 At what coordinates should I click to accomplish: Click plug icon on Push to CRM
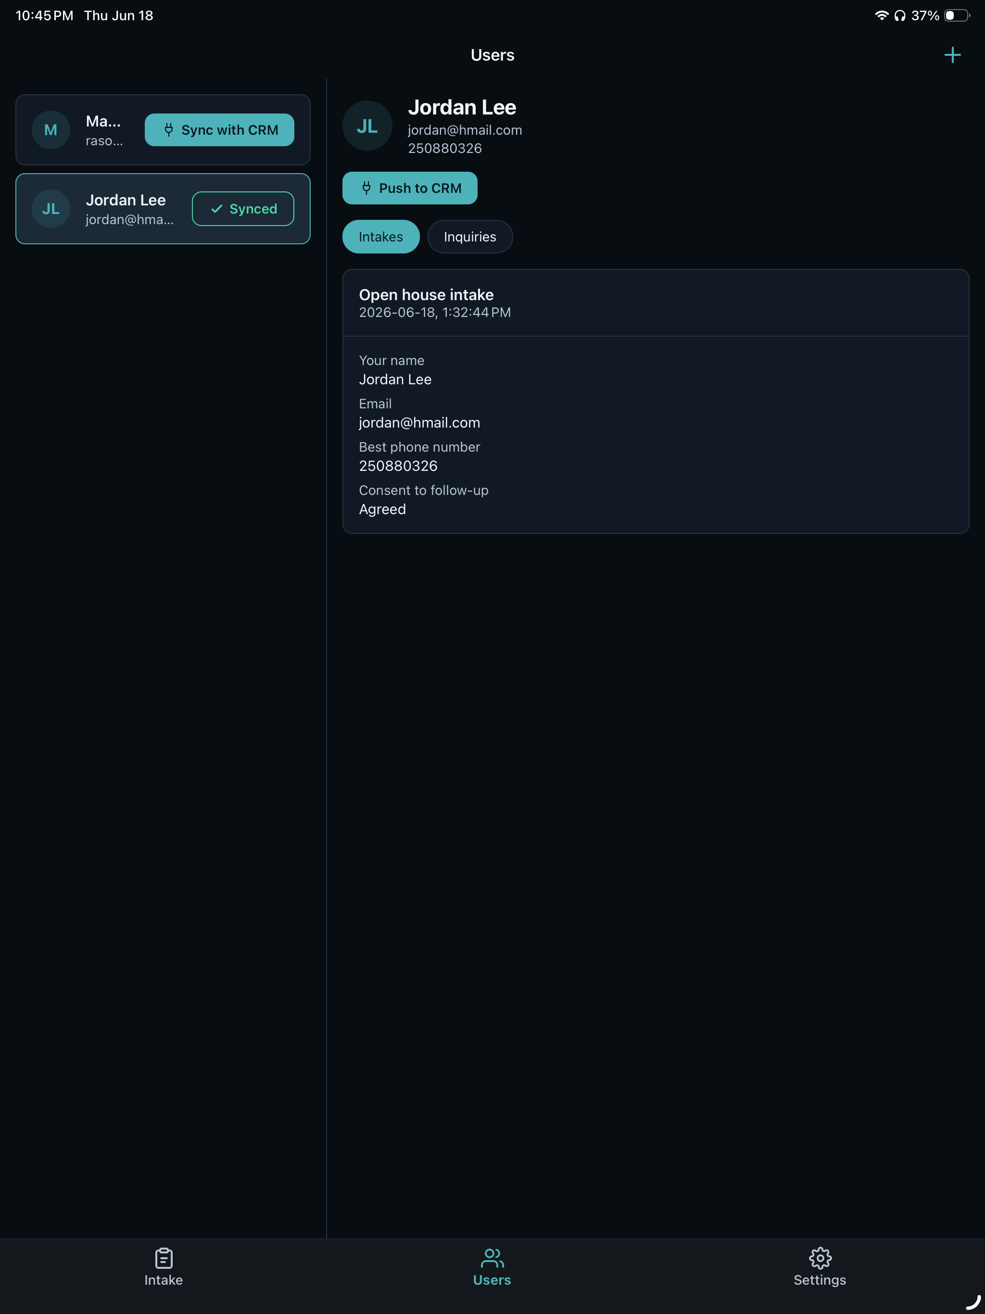pos(366,188)
